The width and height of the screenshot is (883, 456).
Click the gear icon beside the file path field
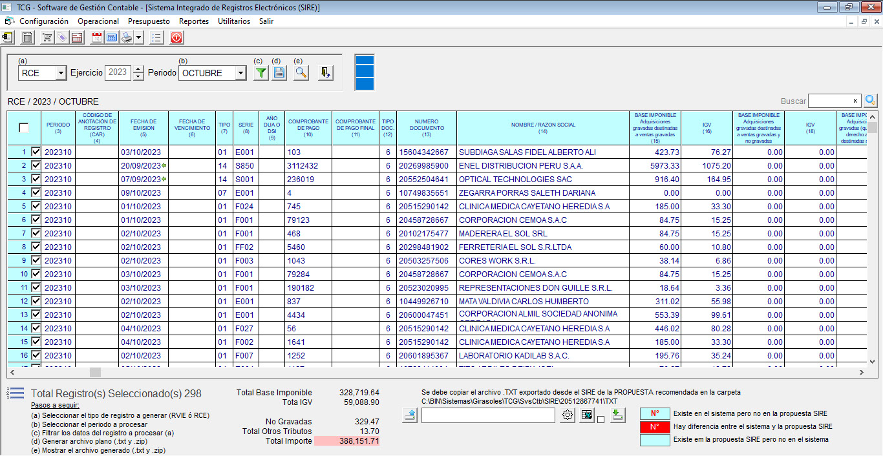pos(568,415)
